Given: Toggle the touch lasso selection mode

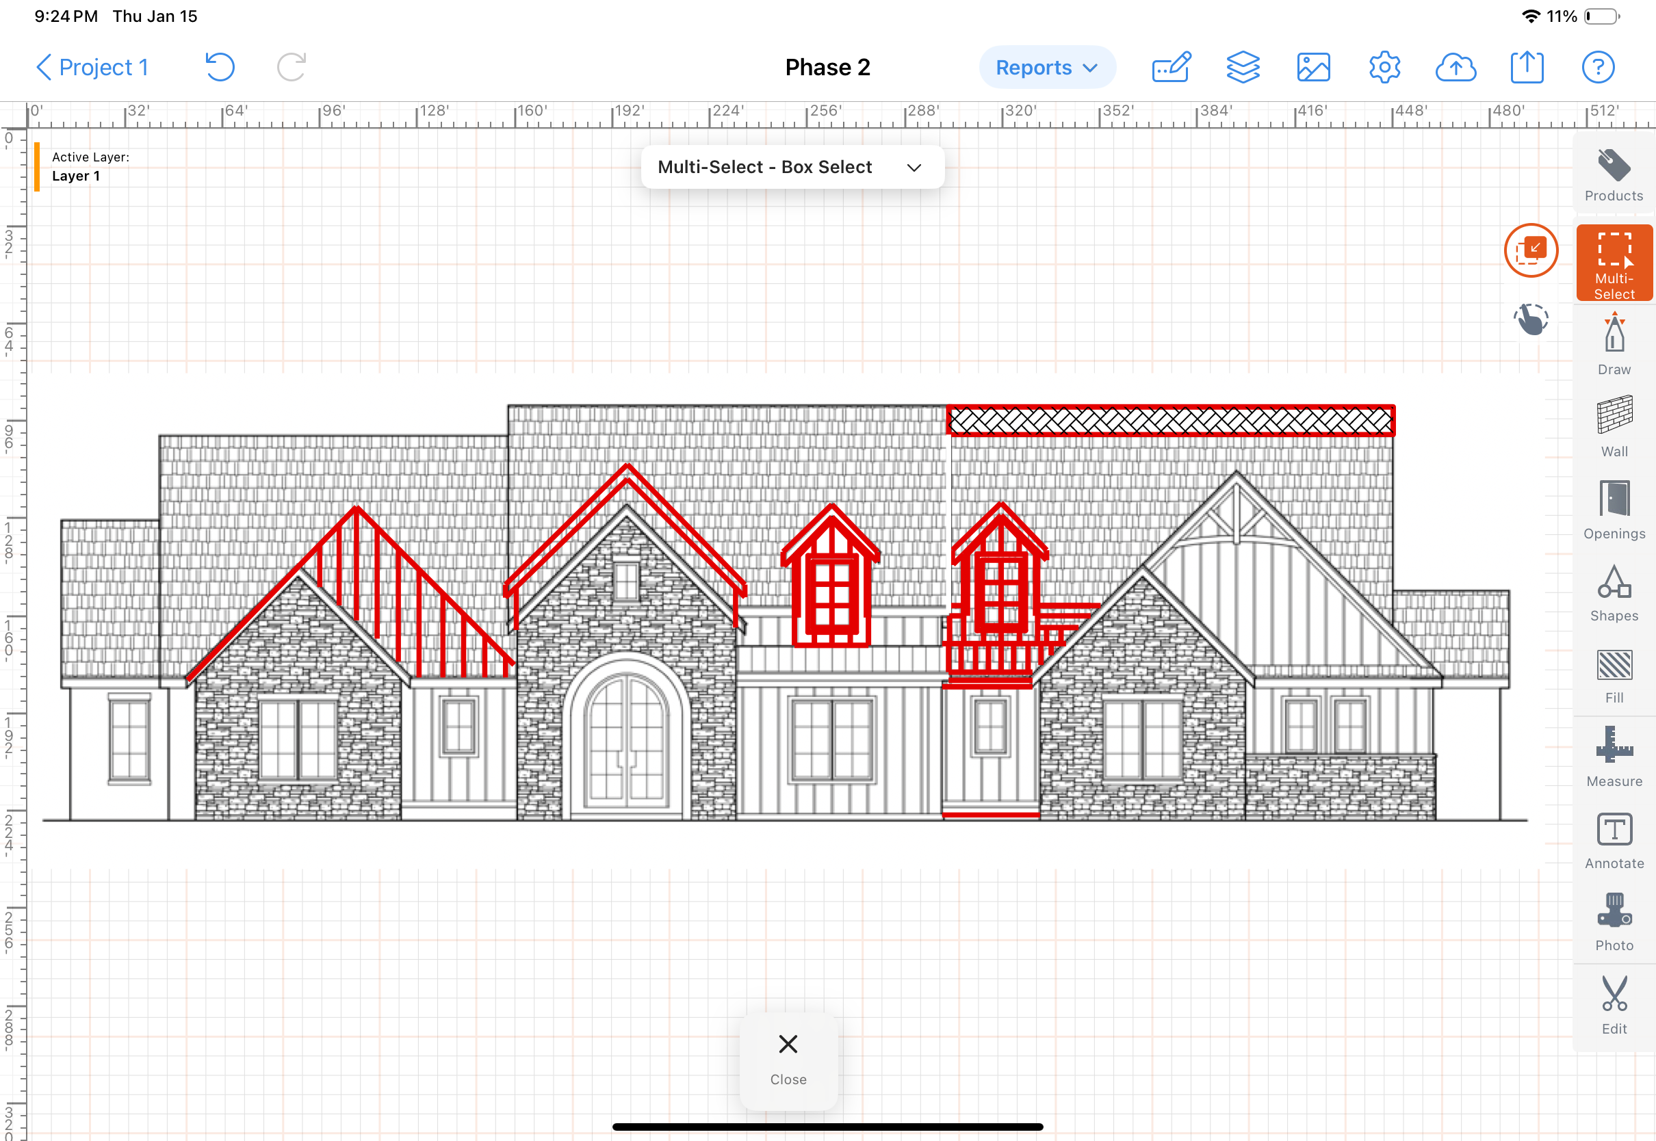Looking at the screenshot, I should (1530, 319).
